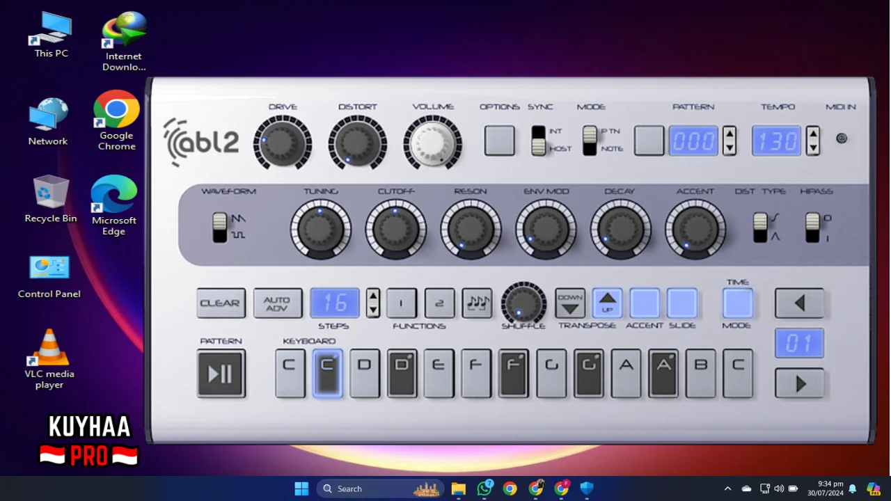Click the F sharp keyboard key
The width and height of the screenshot is (891, 501).
click(x=514, y=374)
